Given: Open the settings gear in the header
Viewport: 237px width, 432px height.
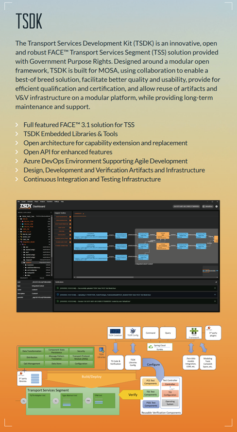Looking at the screenshot, I should (x=217, y=207).
